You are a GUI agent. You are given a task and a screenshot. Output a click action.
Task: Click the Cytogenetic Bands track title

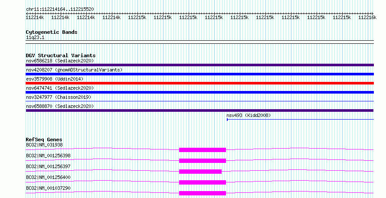[x=52, y=32]
